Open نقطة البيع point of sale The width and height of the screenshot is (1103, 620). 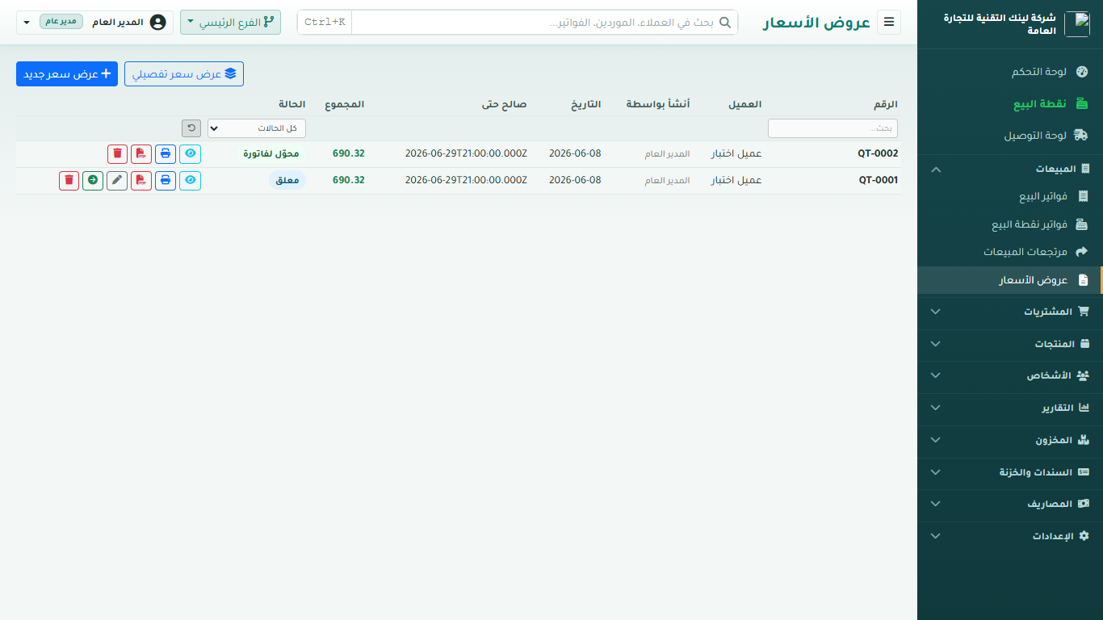(x=1010, y=104)
